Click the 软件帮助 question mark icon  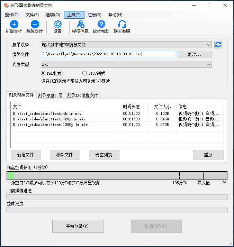[101, 24]
